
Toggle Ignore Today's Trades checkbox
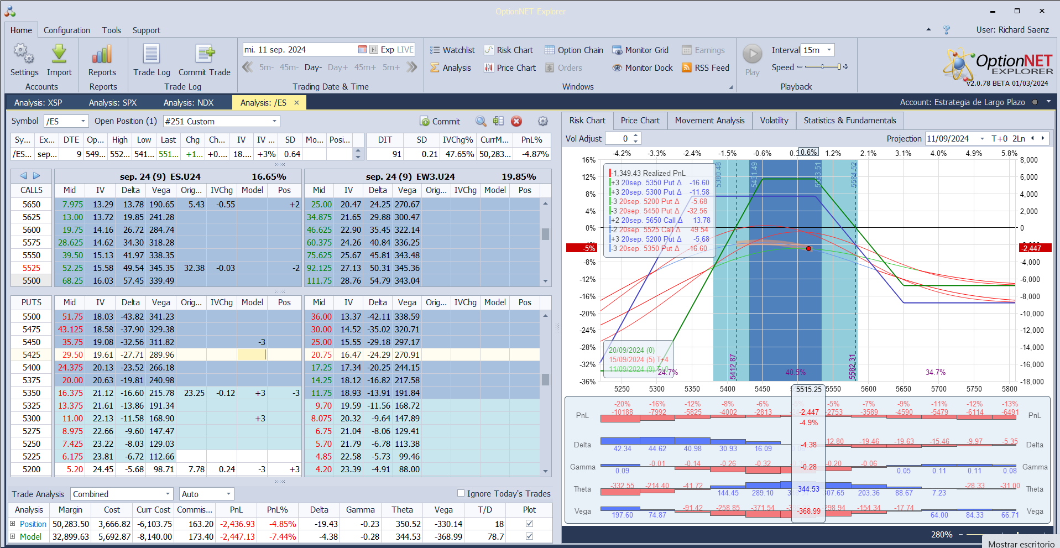pos(461,493)
